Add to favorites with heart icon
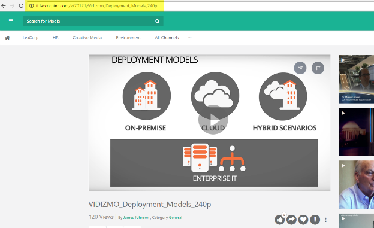 pos(303,220)
